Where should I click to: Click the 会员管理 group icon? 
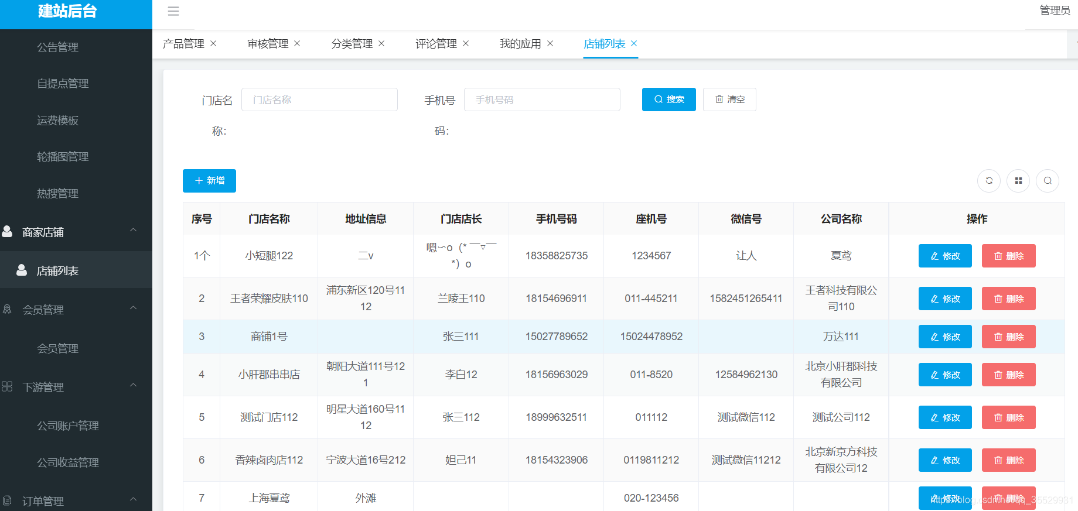click(x=7, y=309)
